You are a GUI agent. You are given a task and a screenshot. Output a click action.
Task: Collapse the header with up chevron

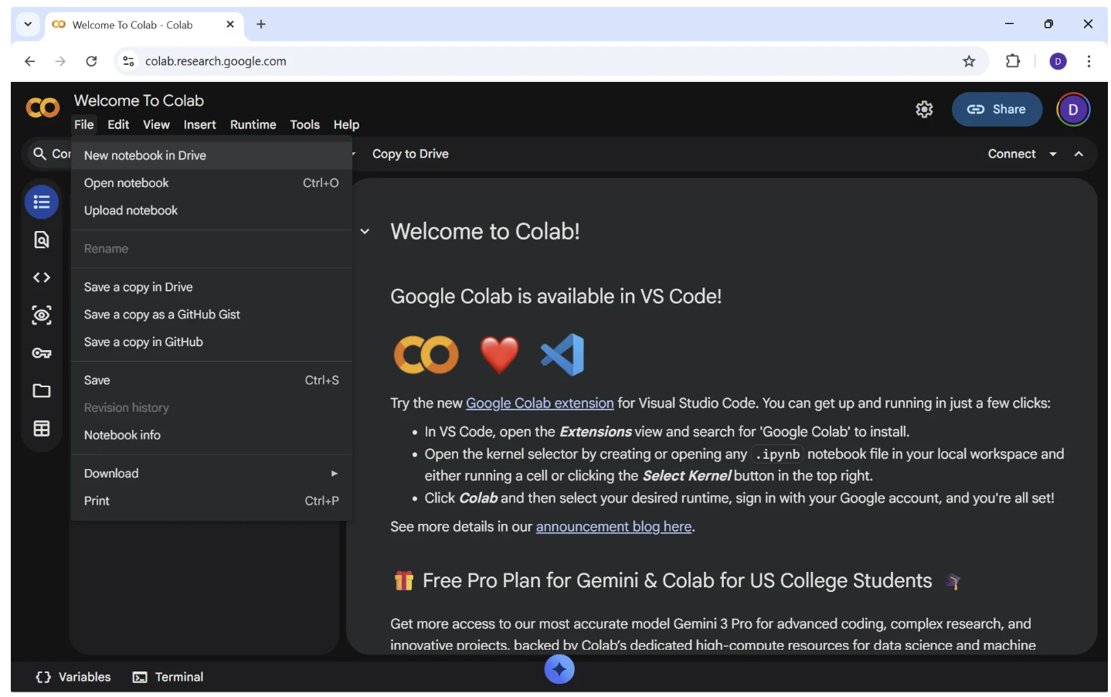1079,154
